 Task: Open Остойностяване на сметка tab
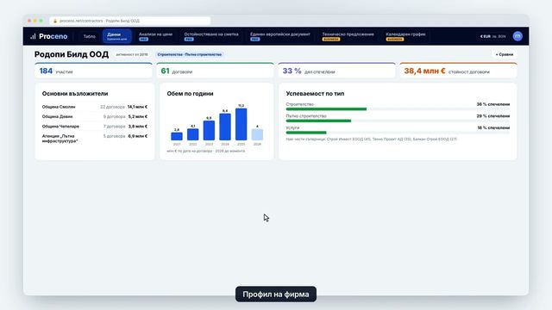[x=211, y=36]
